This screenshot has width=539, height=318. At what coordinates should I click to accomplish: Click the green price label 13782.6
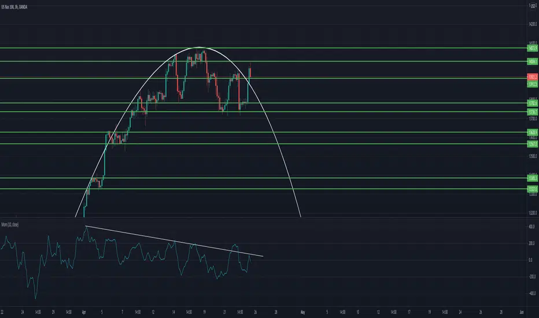coord(533,103)
